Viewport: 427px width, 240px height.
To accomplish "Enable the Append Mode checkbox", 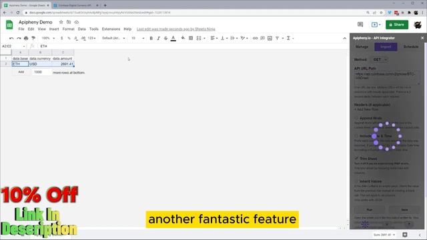I will (356, 118).
